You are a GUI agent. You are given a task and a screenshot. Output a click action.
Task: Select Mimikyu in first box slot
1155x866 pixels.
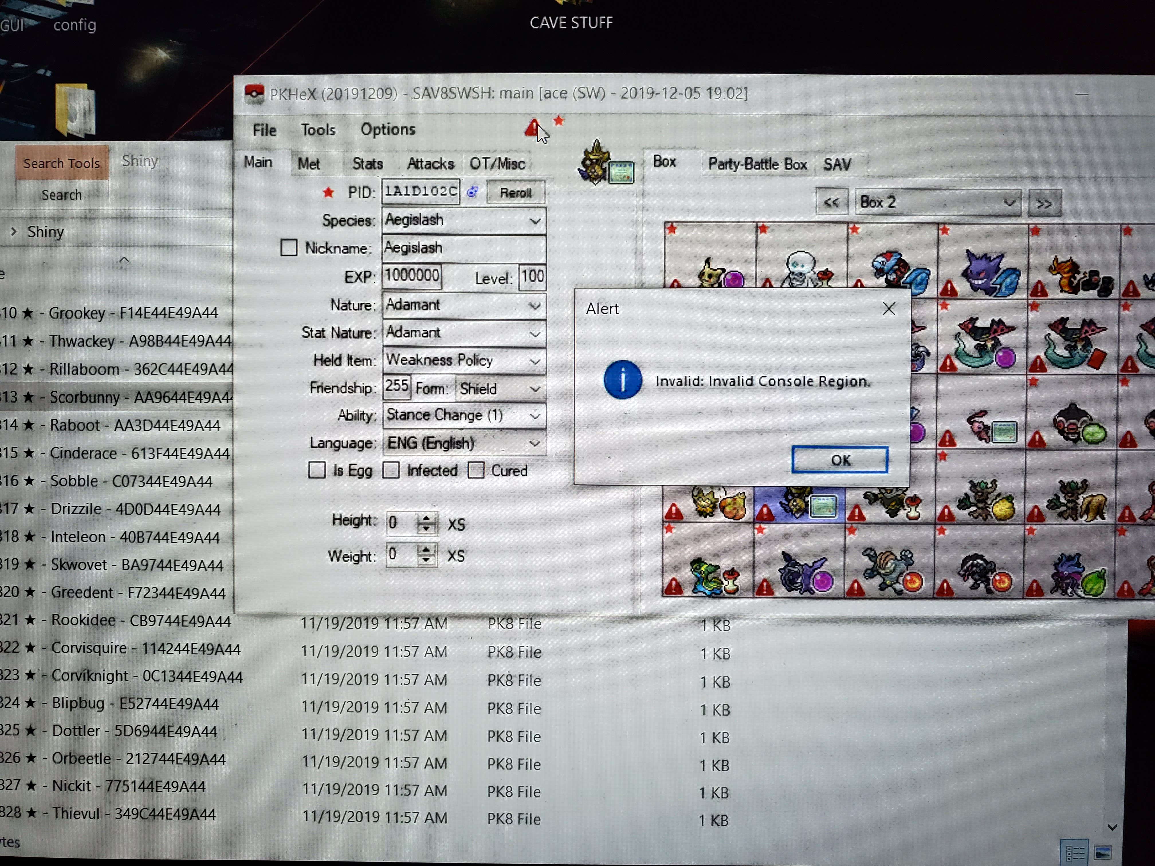coord(710,256)
